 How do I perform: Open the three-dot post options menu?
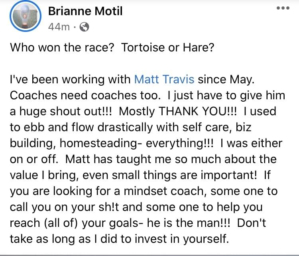coord(283,8)
